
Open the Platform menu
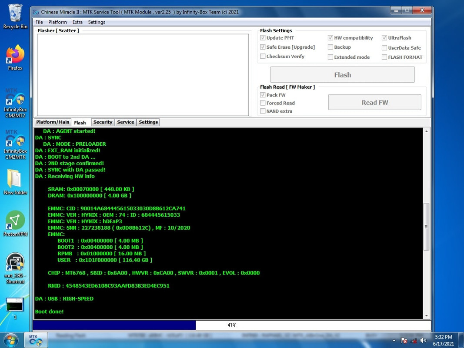(57, 22)
